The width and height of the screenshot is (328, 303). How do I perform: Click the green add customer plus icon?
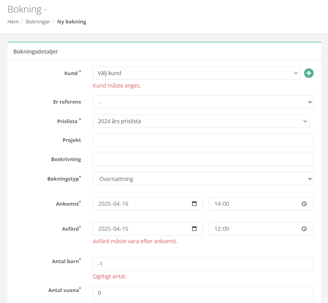(x=309, y=73)
